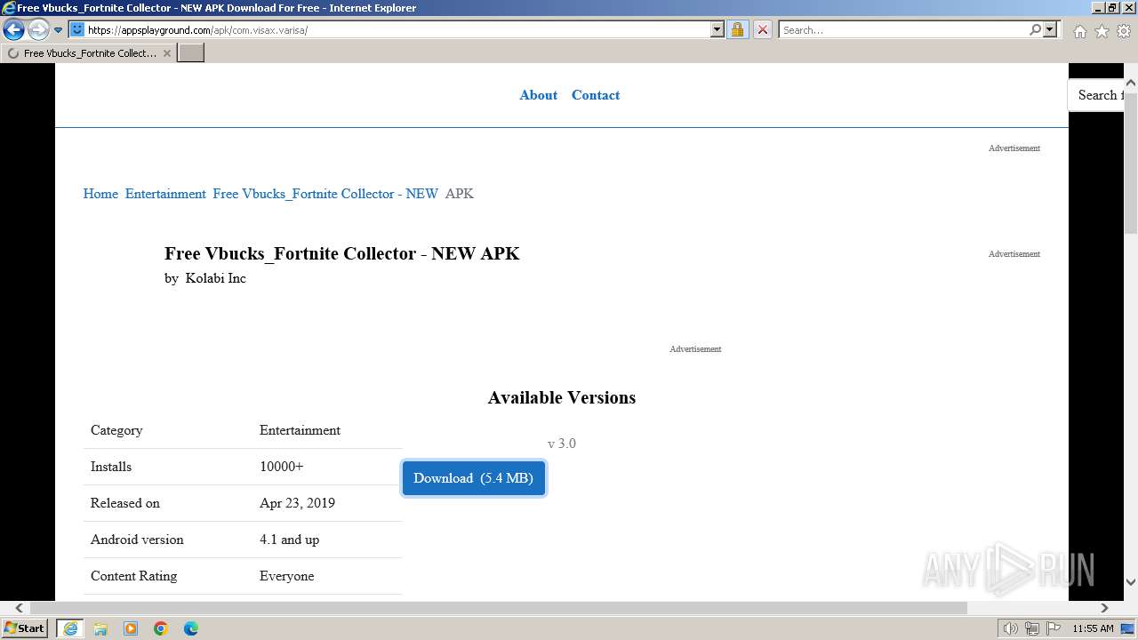
Task: Click the vertical scrollbar down arrow
Action: pos(1131,582)
